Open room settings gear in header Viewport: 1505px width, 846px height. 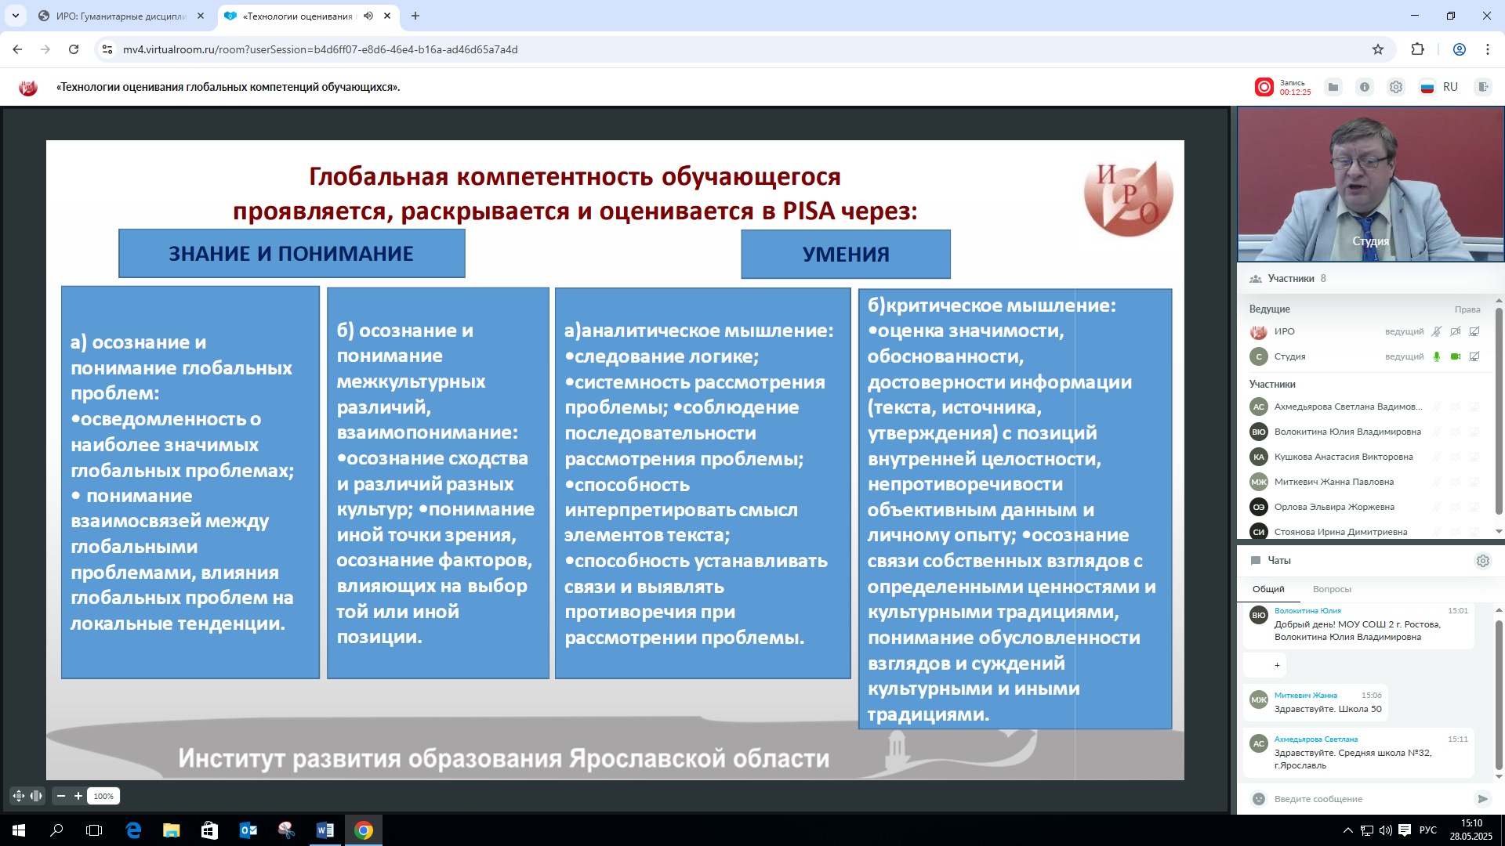click(x=1396, y=87)
